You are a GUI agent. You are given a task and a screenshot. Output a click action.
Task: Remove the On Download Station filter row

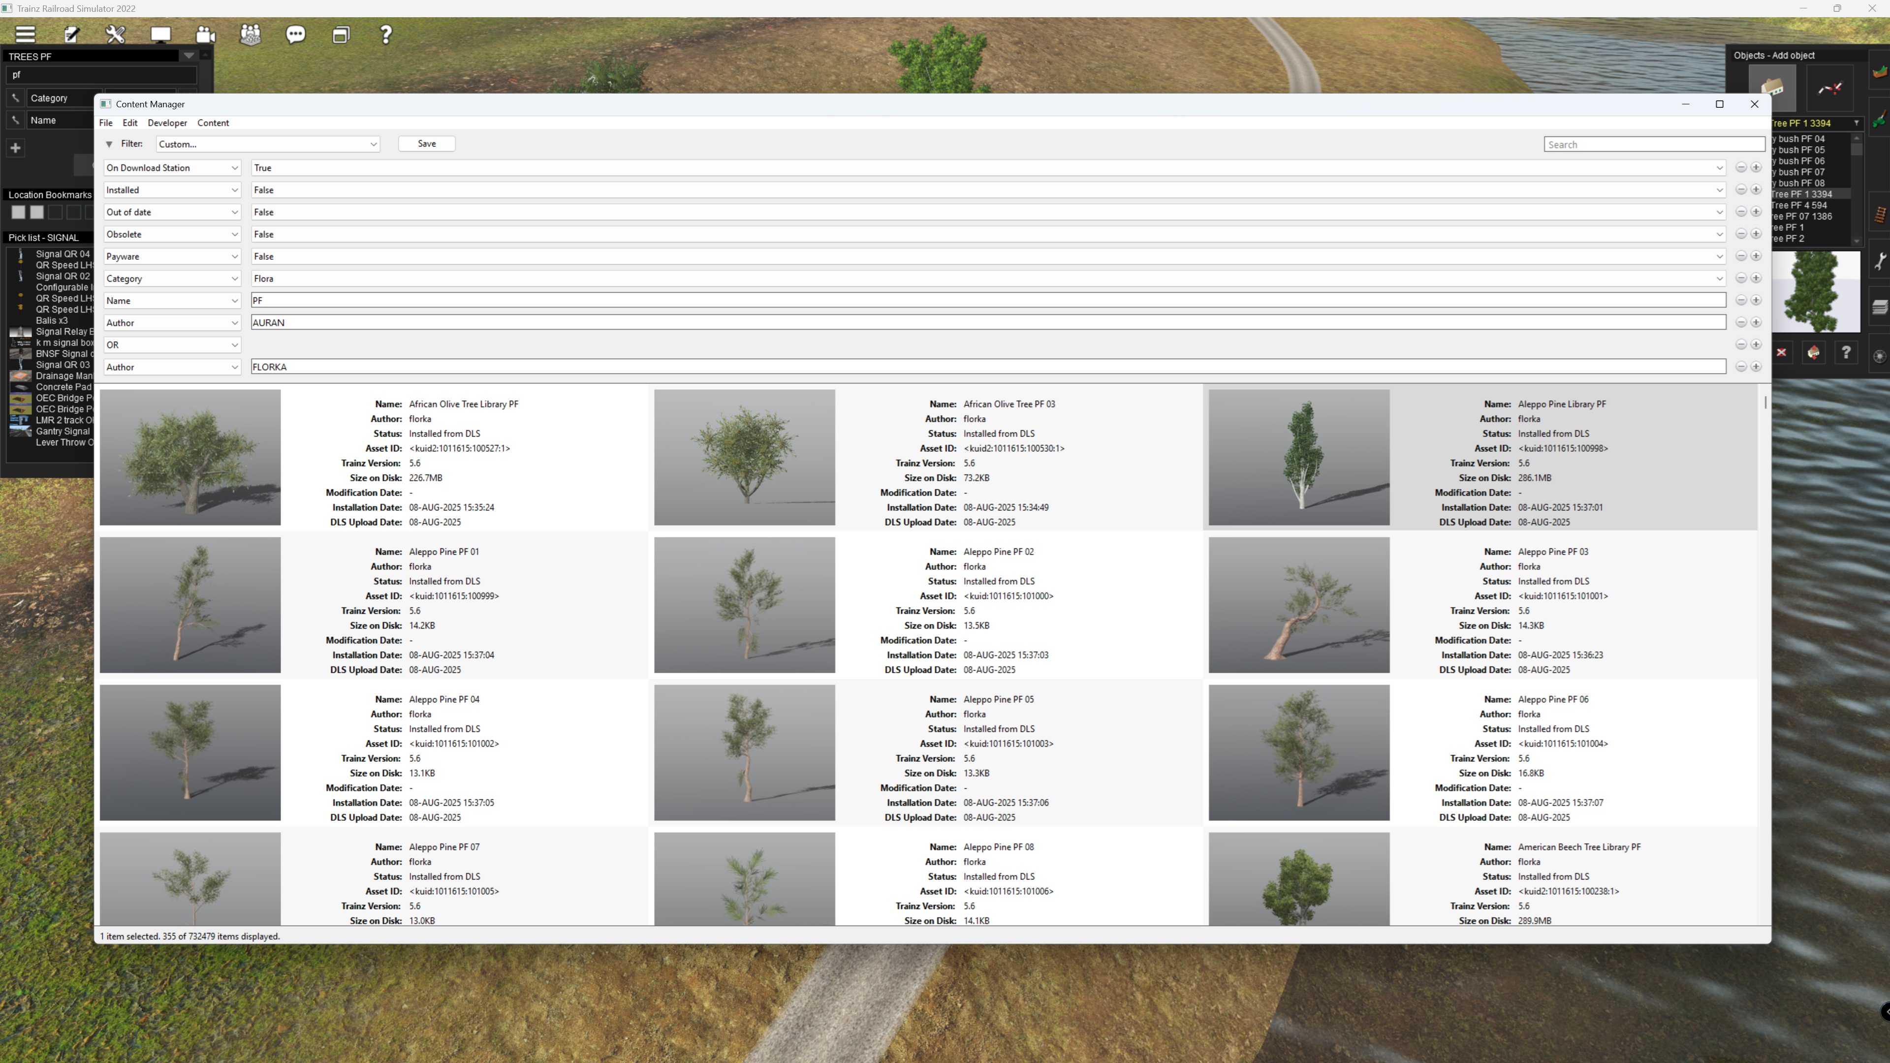pyautogui.click(x=1741, y=168)
